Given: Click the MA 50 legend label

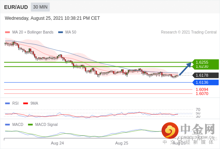Looking at the screenshot, I should [71, 32].
